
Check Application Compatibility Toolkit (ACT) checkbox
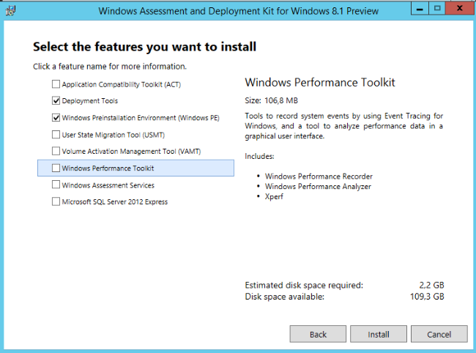[56, 84]
